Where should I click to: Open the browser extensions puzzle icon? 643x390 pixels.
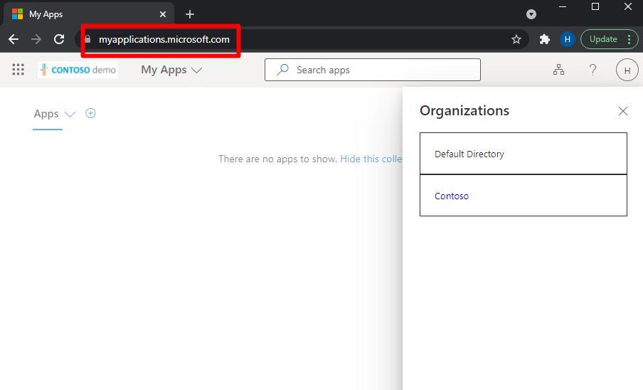[x=545, y=40]
